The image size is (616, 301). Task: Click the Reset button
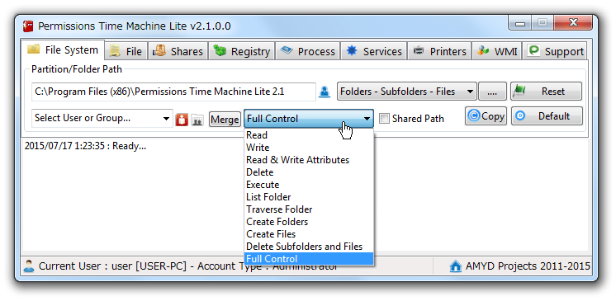pyautogui.click(x=546, y=92)
